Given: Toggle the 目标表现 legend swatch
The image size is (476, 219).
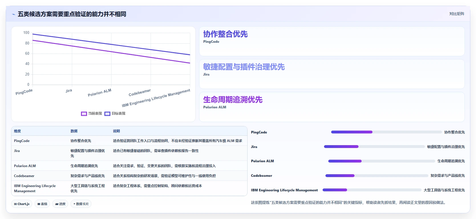Looking at the screenshot, I should 107,113.
